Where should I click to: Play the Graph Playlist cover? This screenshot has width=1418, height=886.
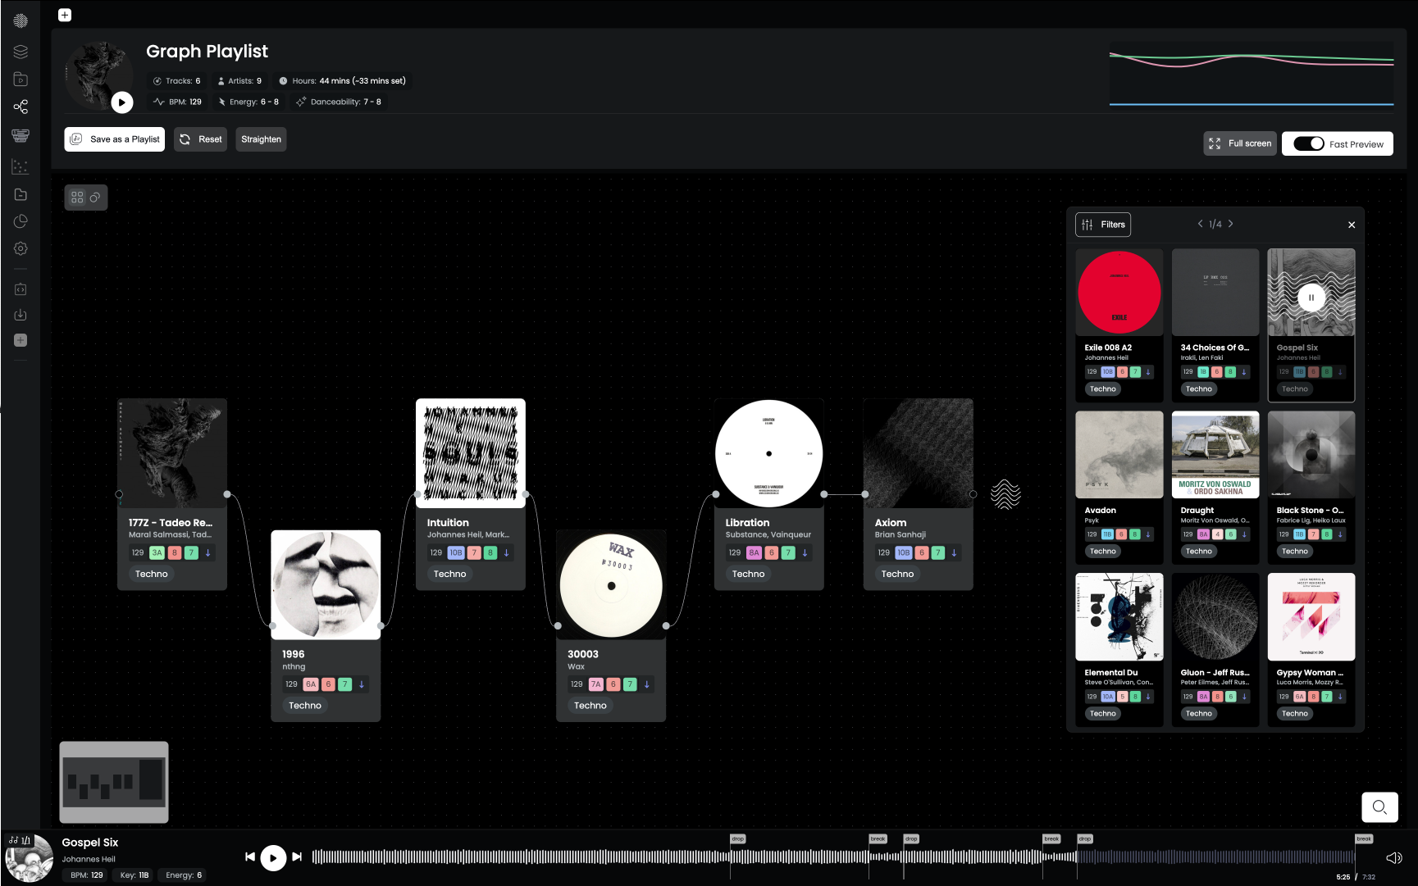tap(121, 102)
